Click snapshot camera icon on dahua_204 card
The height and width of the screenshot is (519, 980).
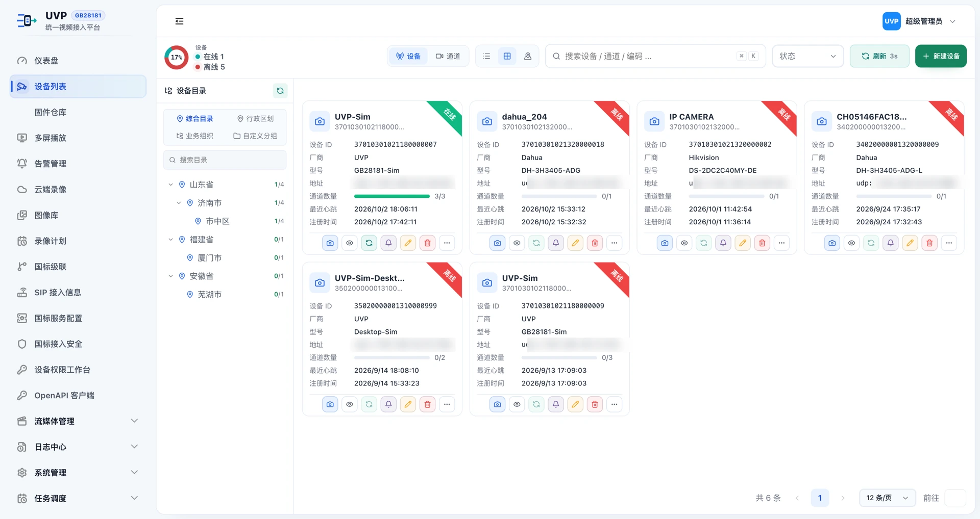coord(498,243)
